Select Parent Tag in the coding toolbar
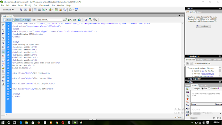 3,43
